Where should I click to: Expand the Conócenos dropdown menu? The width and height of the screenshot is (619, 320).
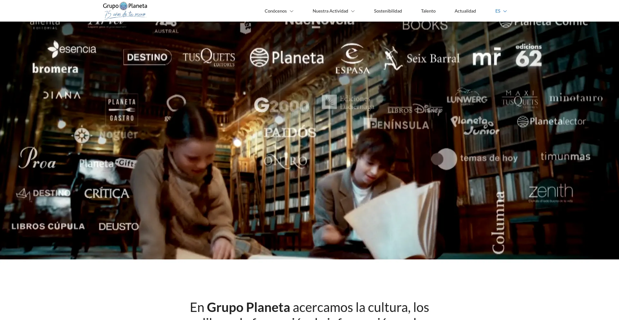279,11
